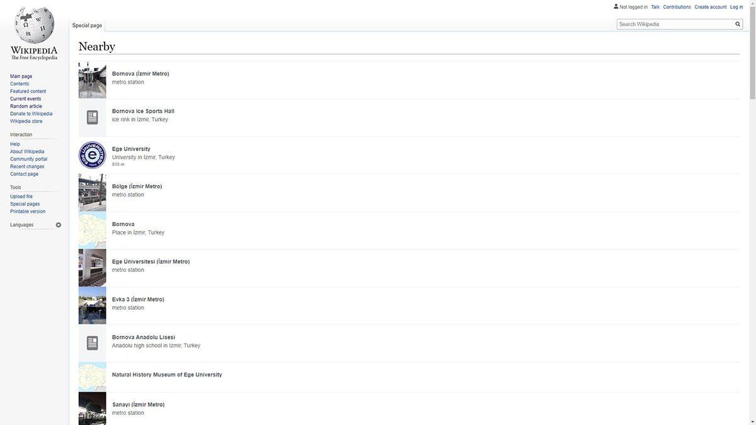Viewport: 756px width, 425px height.
Task: Open Recent changes from the sidebar
Action: tap(27, 167)
